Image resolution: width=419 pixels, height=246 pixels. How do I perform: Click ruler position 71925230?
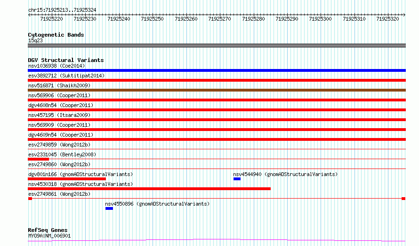point(85,19)
